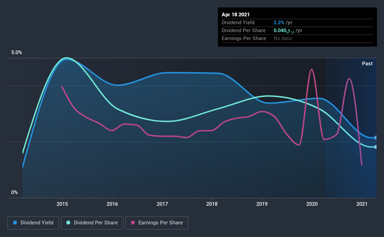The height and width of the screenshot is (237, 384).
Task: Click the teal Dividend Per Share legend dot
Action: click(x=68, y=223)
